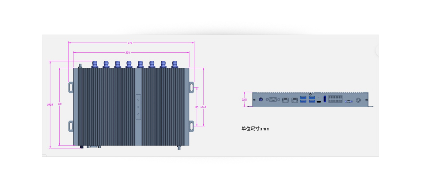
Task: Click the 276 width dimension label
Action: (130, 43)
